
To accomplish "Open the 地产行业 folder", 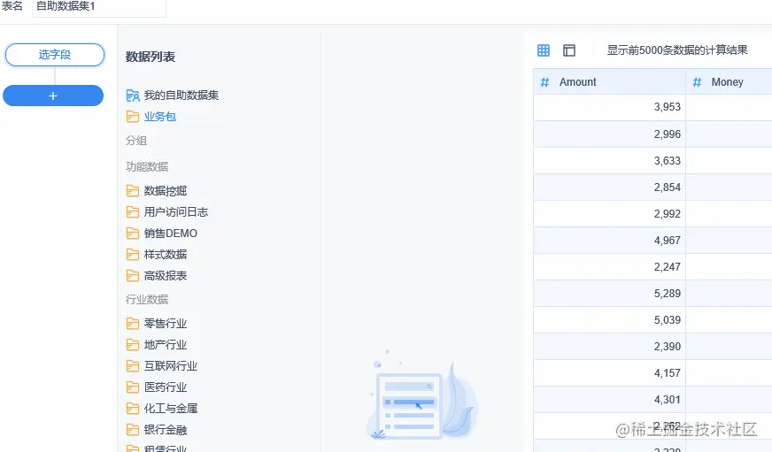I will (x=166, y=345).
